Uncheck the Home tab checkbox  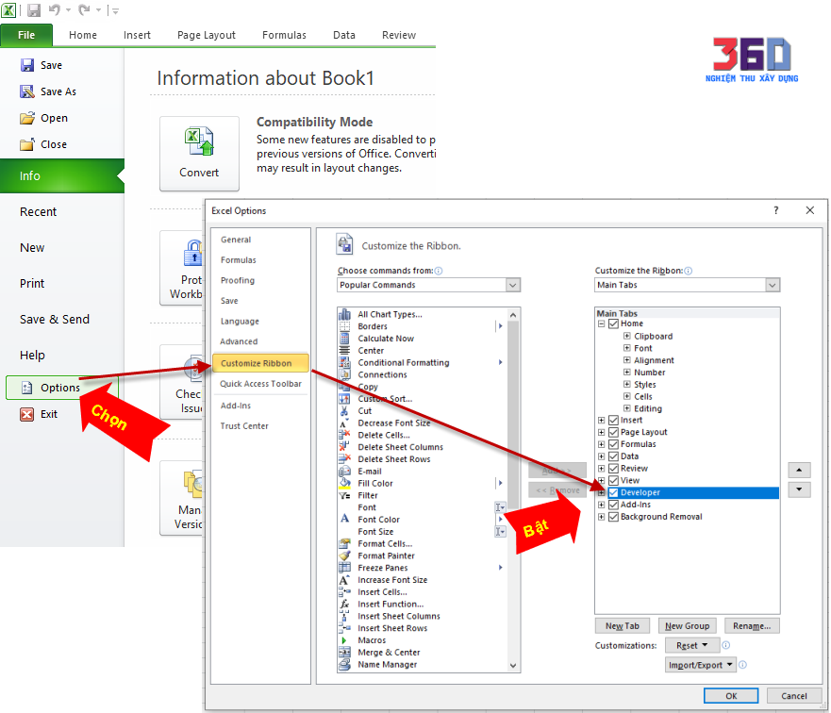[614, 323]
